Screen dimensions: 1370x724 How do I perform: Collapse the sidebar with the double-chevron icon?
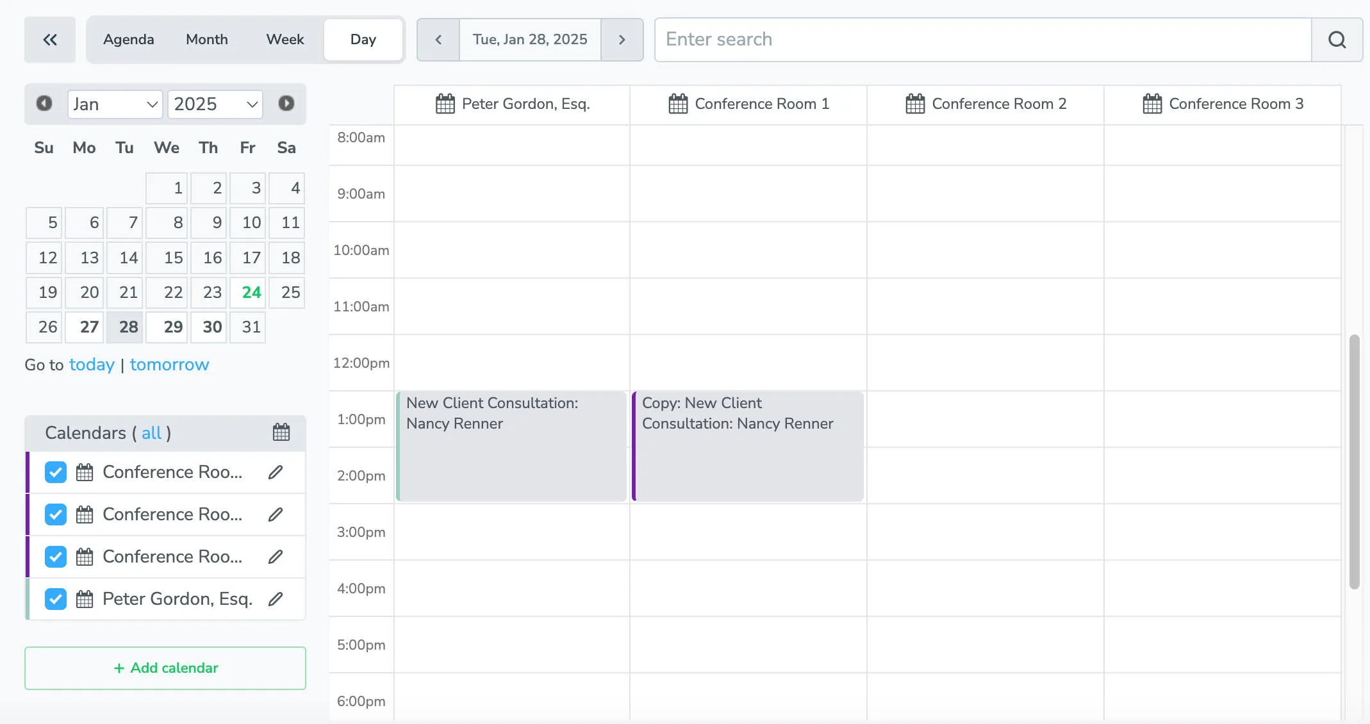tap(49, 39)
